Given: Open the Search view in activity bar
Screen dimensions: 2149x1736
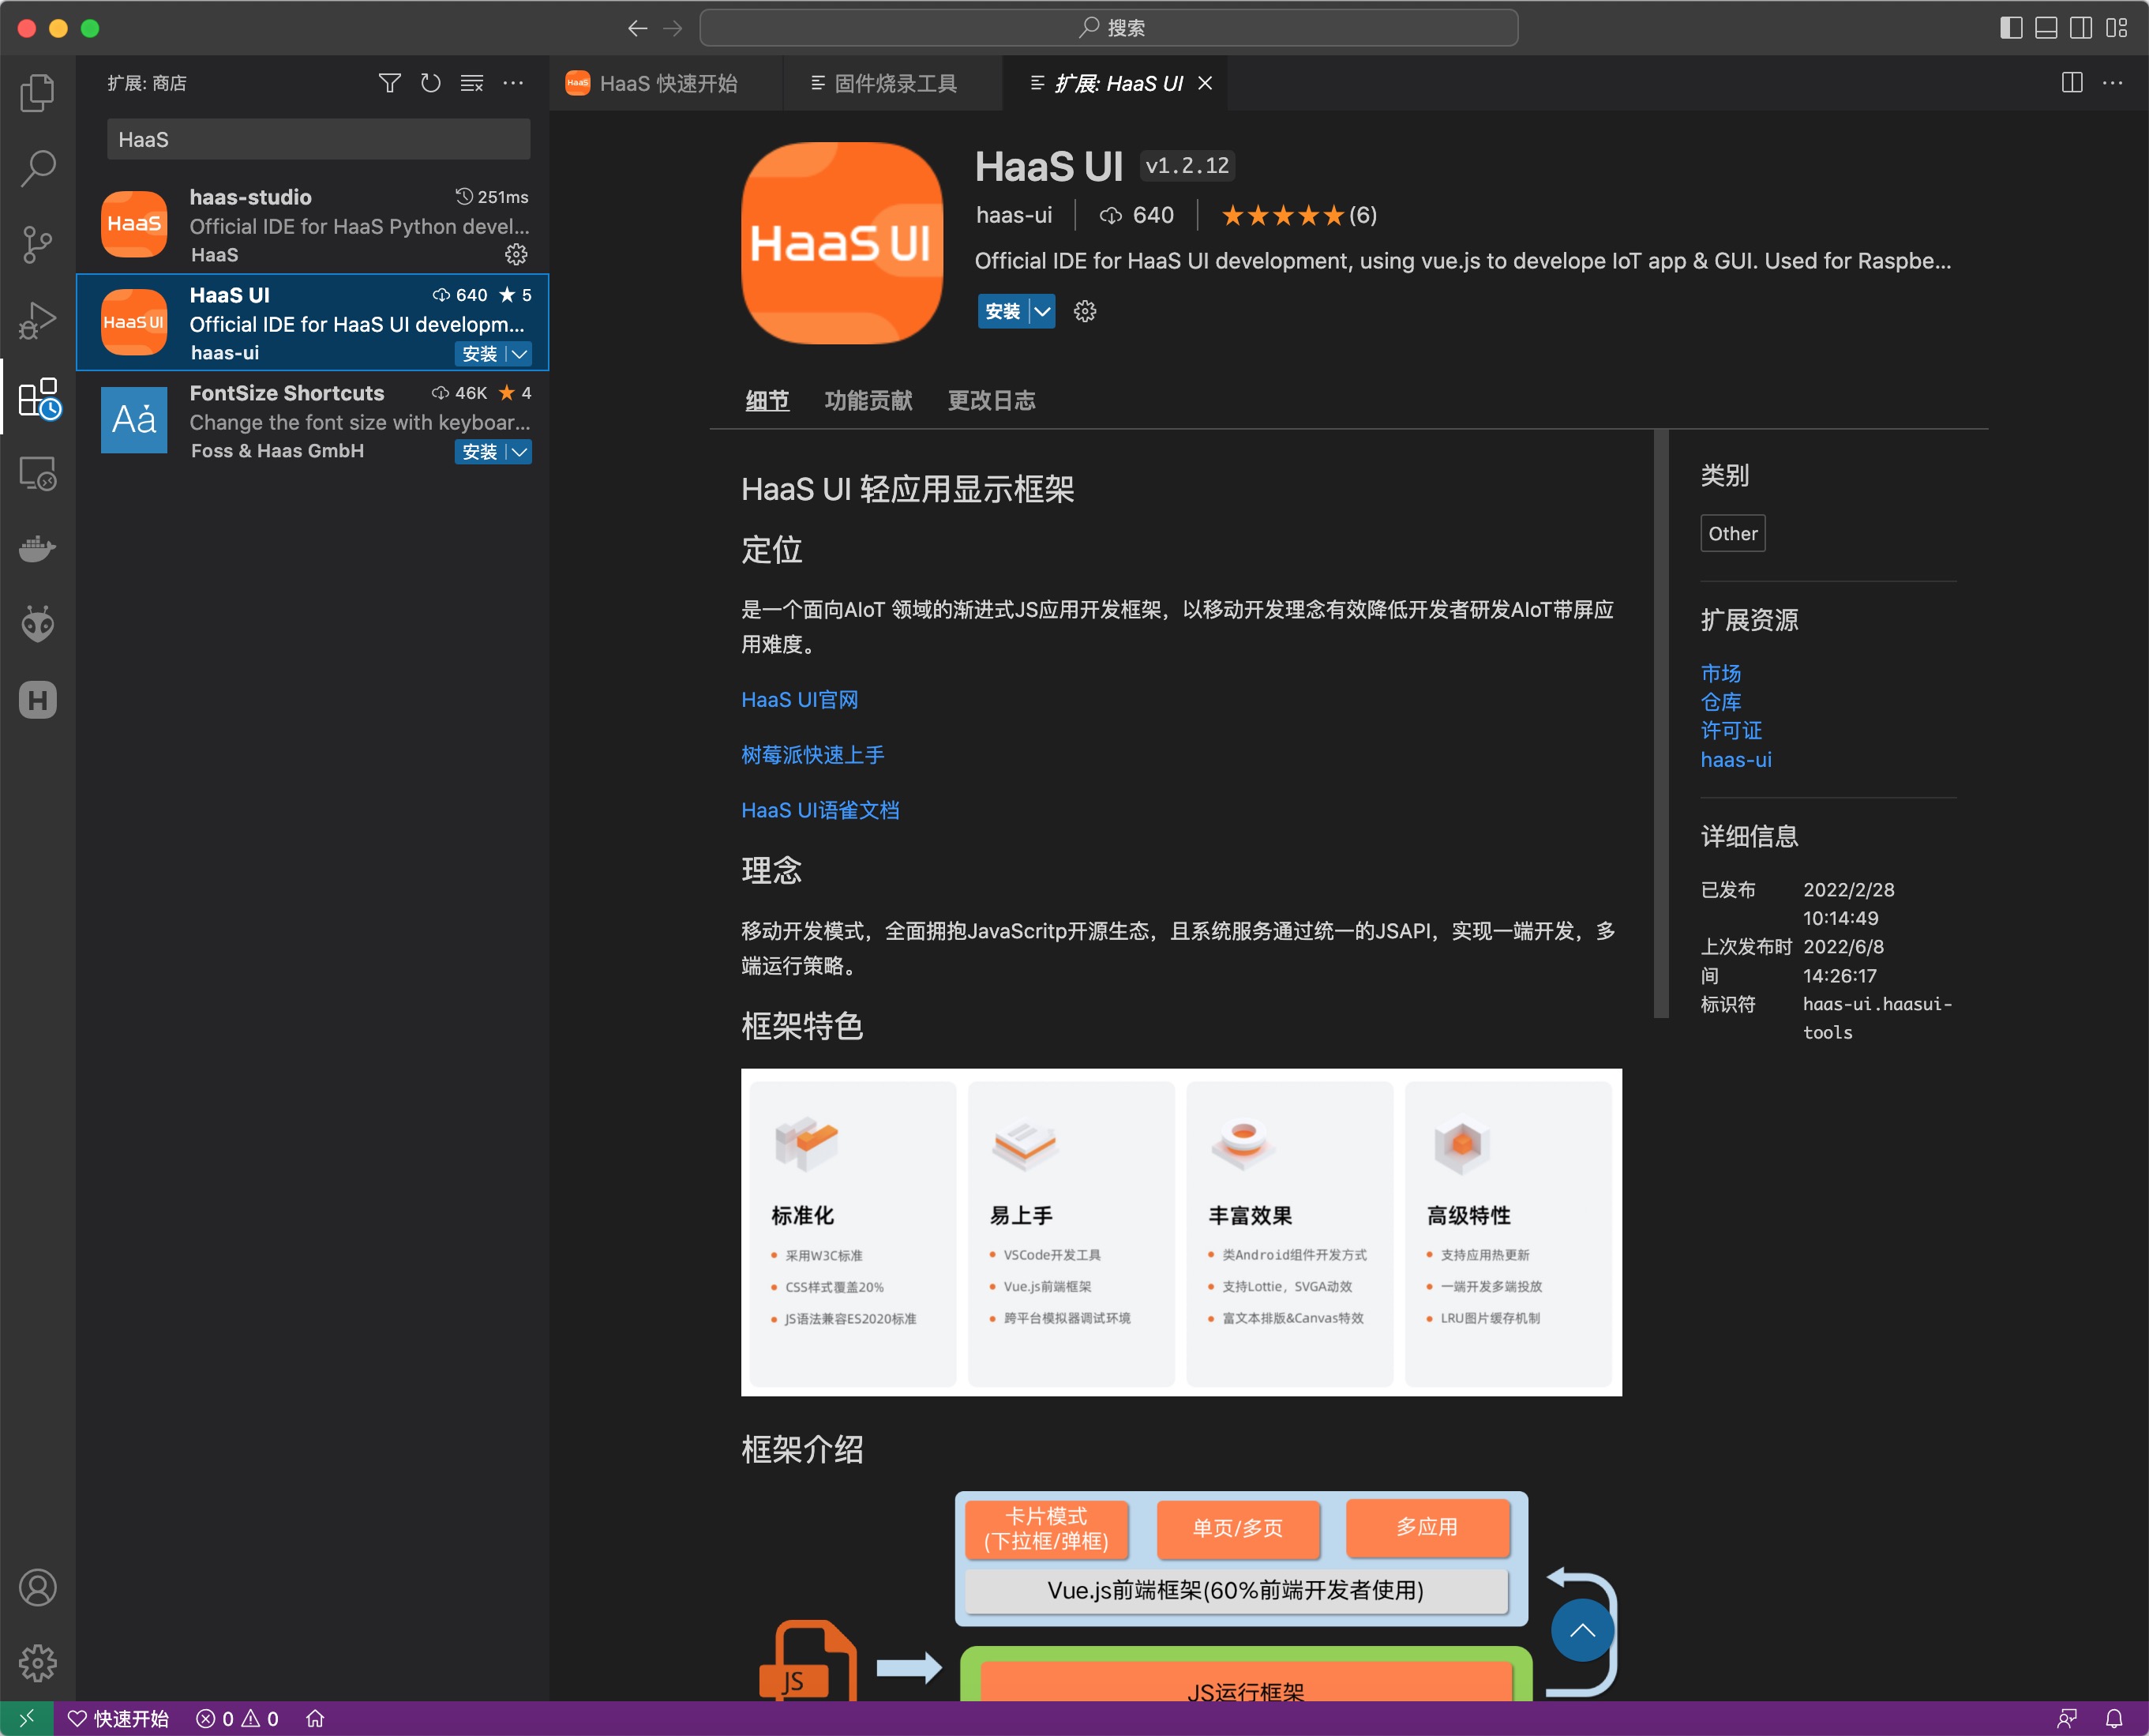Looking at the screenshot, I should click(x=38, y=168).
